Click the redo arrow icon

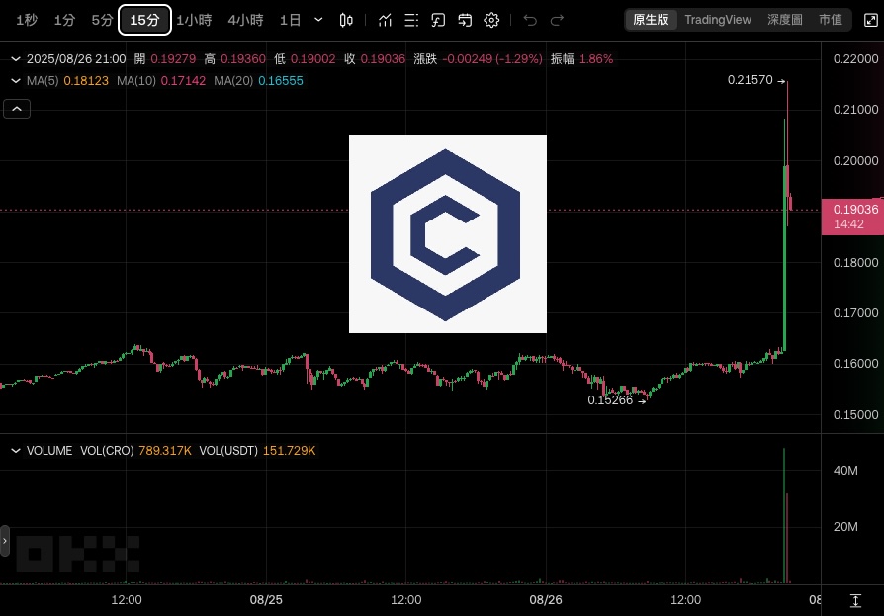(x=557, y=21)
